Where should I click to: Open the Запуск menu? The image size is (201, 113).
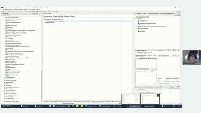point(26,10)
